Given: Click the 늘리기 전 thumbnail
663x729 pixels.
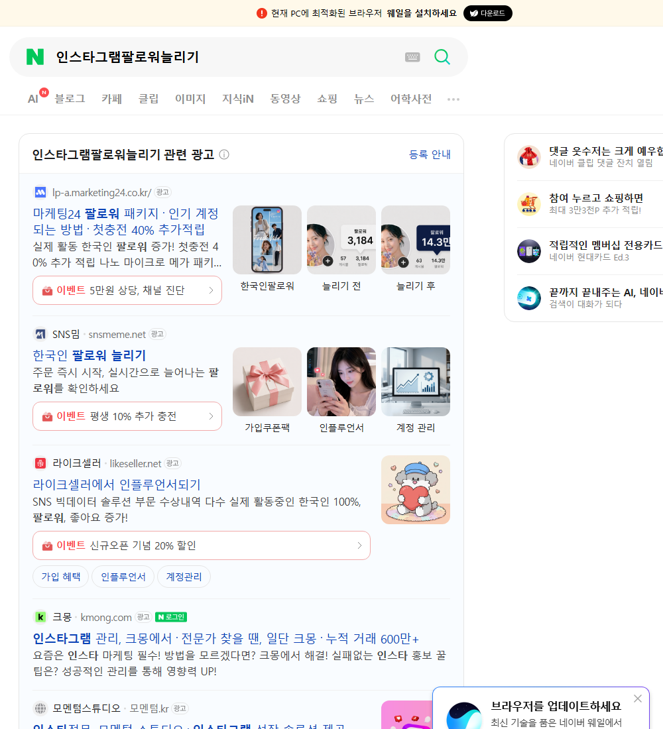Looking at the screenshot, I should pos(341,240).
